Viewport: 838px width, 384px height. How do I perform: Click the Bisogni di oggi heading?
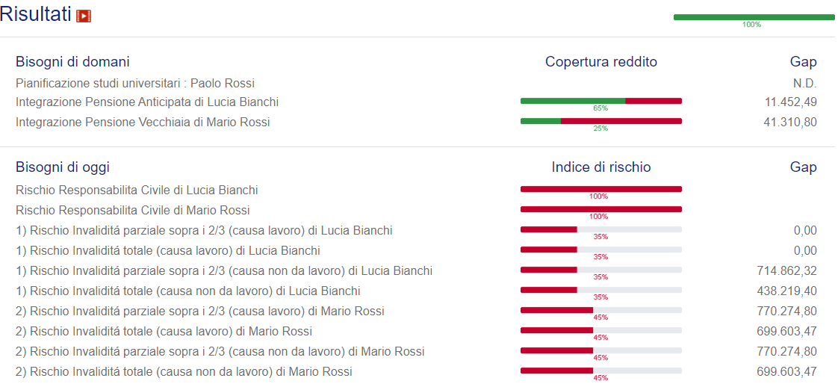point(63,167)
